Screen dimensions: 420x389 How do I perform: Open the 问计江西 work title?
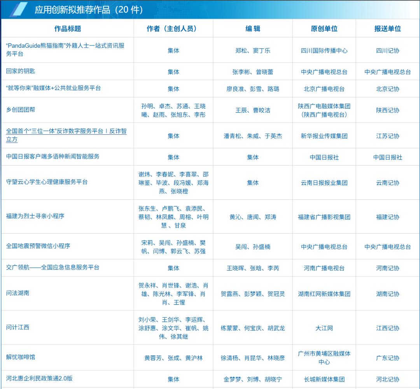tap(17, 327)
